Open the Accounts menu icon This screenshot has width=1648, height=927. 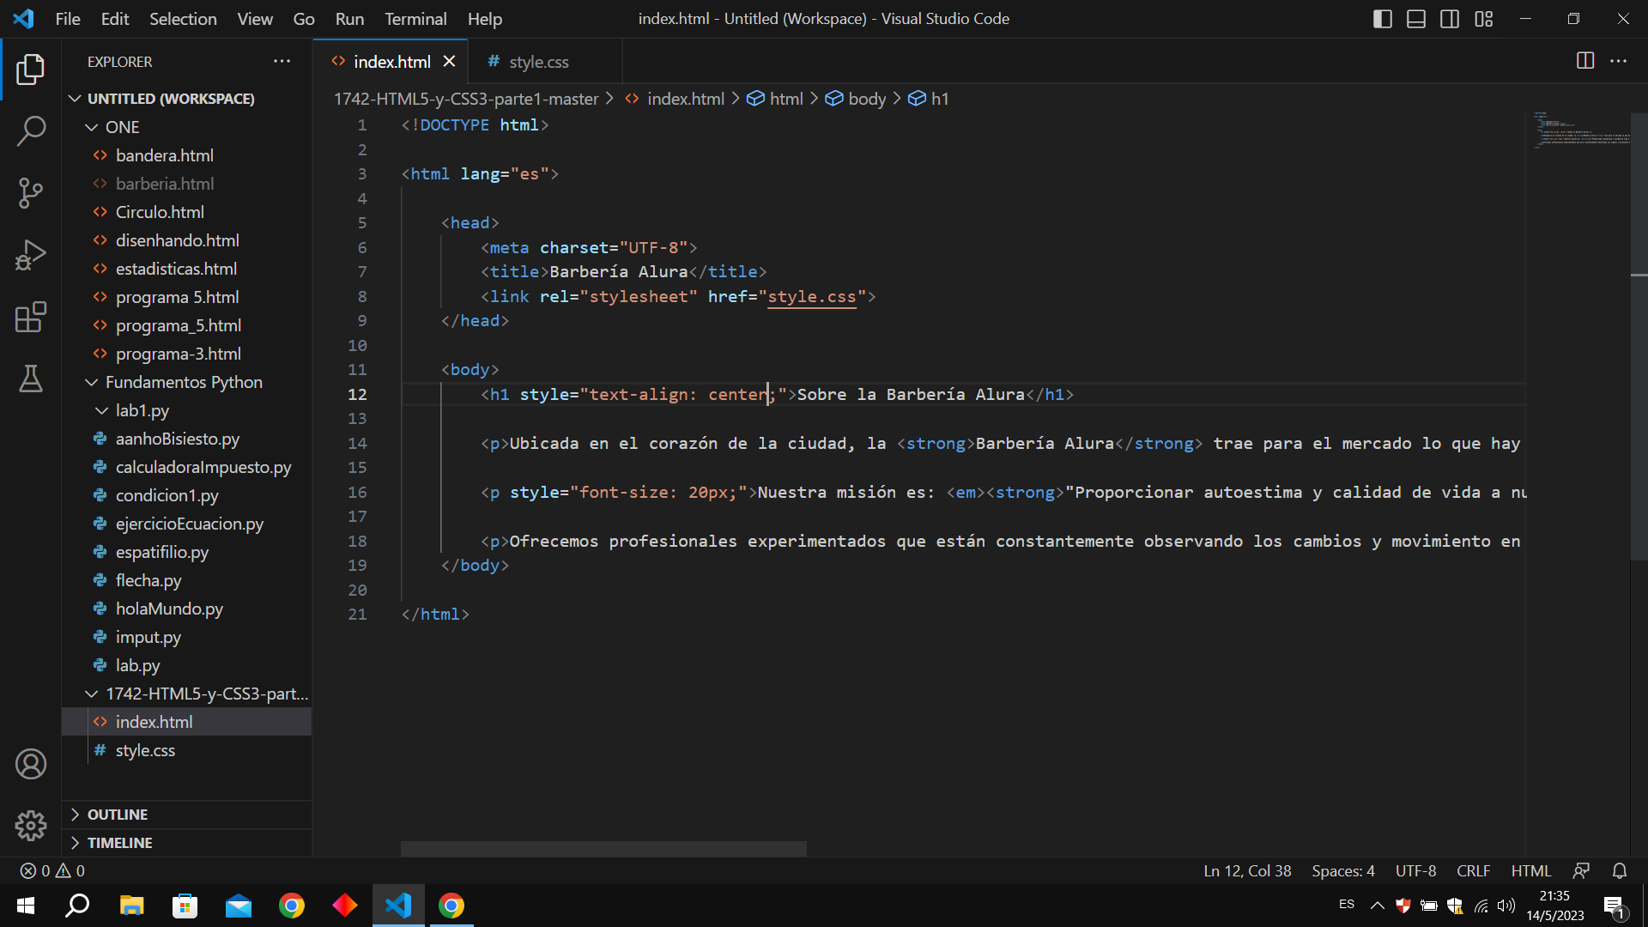31,764
